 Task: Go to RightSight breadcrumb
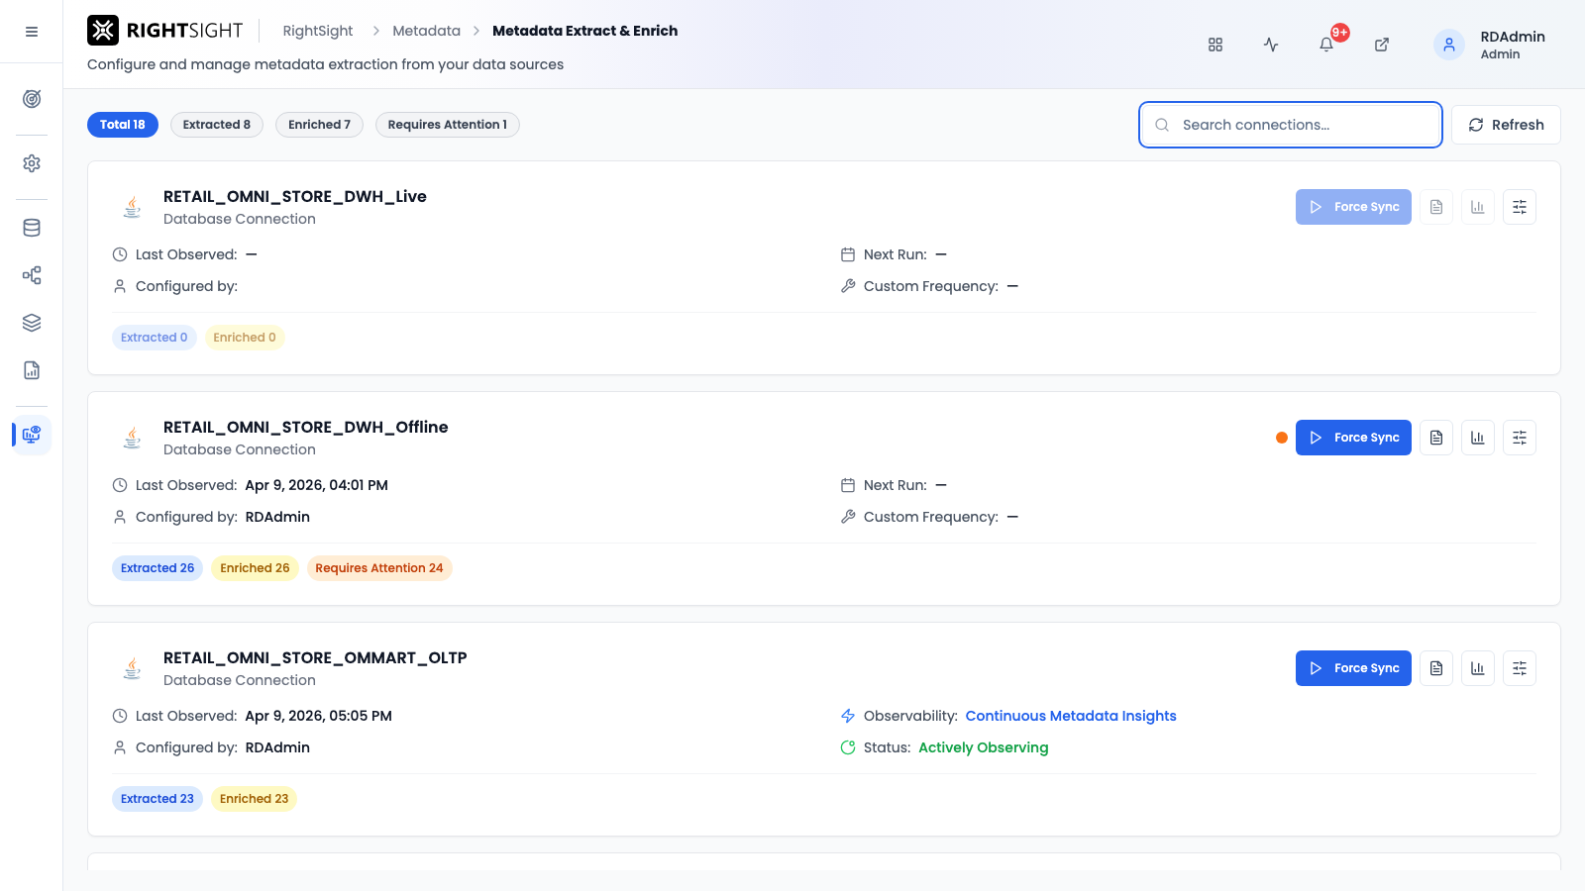(318, 31)
